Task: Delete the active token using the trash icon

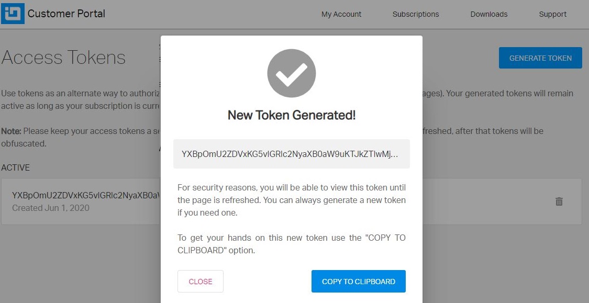Action: tap(559, 201)
